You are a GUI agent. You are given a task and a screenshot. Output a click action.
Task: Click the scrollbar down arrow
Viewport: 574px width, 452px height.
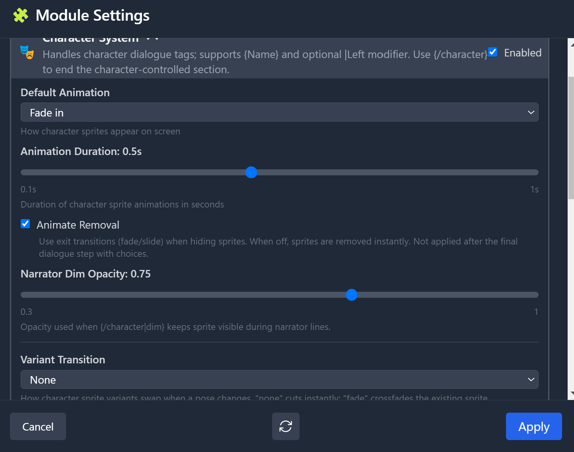click(x=571, y=393)
